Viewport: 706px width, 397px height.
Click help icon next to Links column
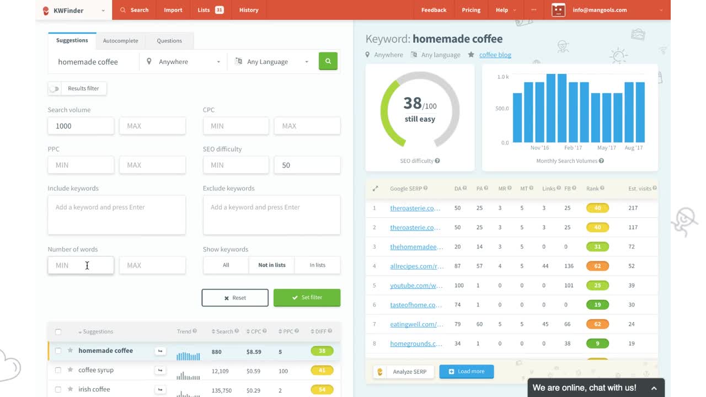click(x=559, y=189)
